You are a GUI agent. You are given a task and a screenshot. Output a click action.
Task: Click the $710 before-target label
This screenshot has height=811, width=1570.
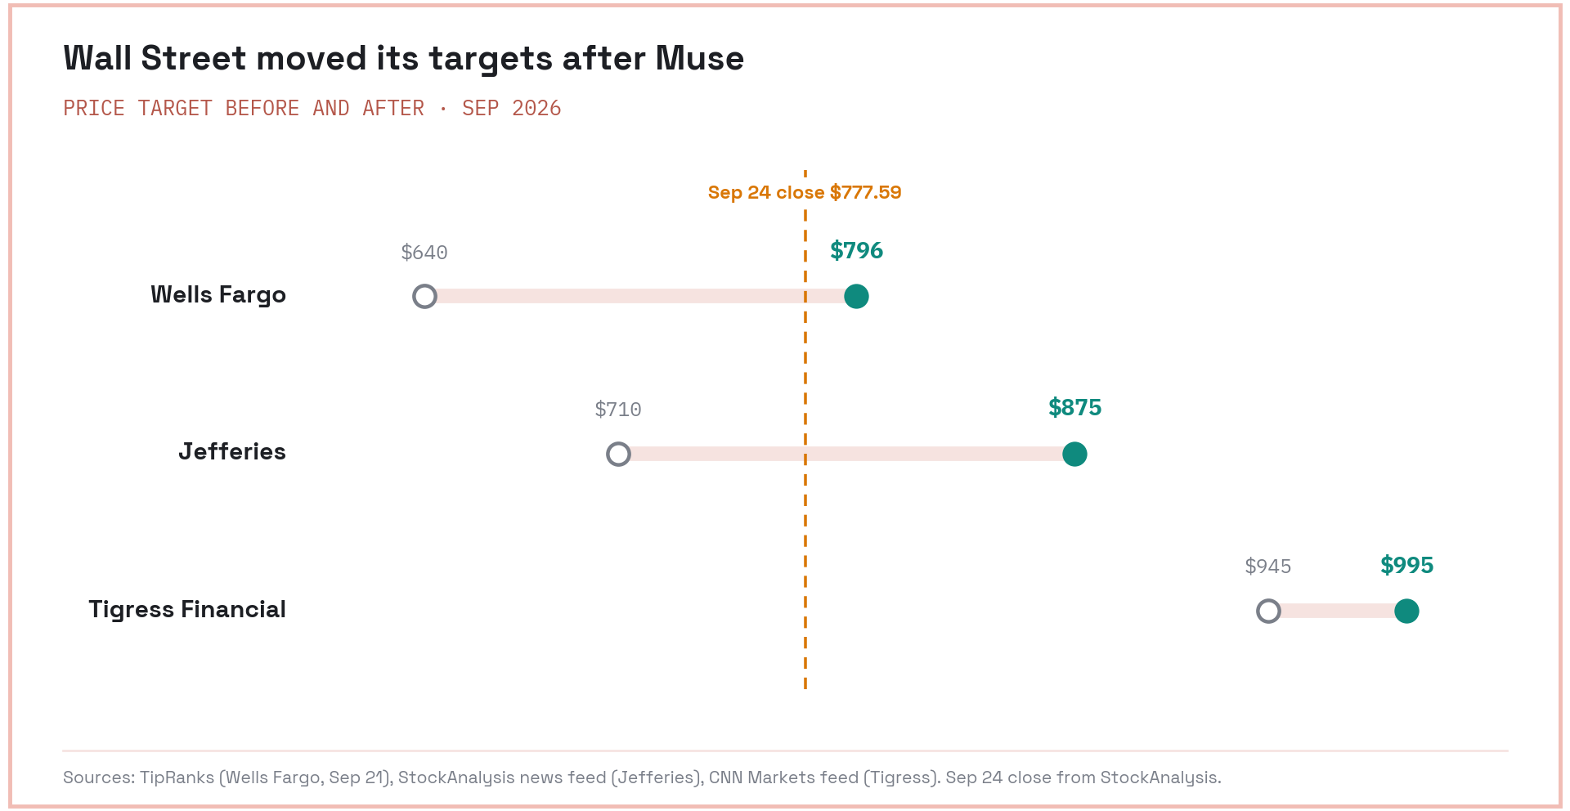coord(618,410)
